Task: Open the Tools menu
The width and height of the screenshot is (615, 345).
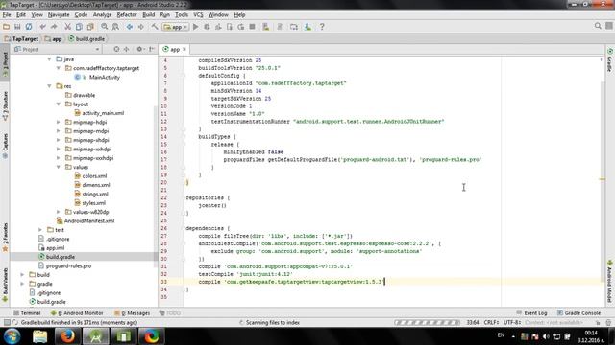Action: [x=182, y=15]
